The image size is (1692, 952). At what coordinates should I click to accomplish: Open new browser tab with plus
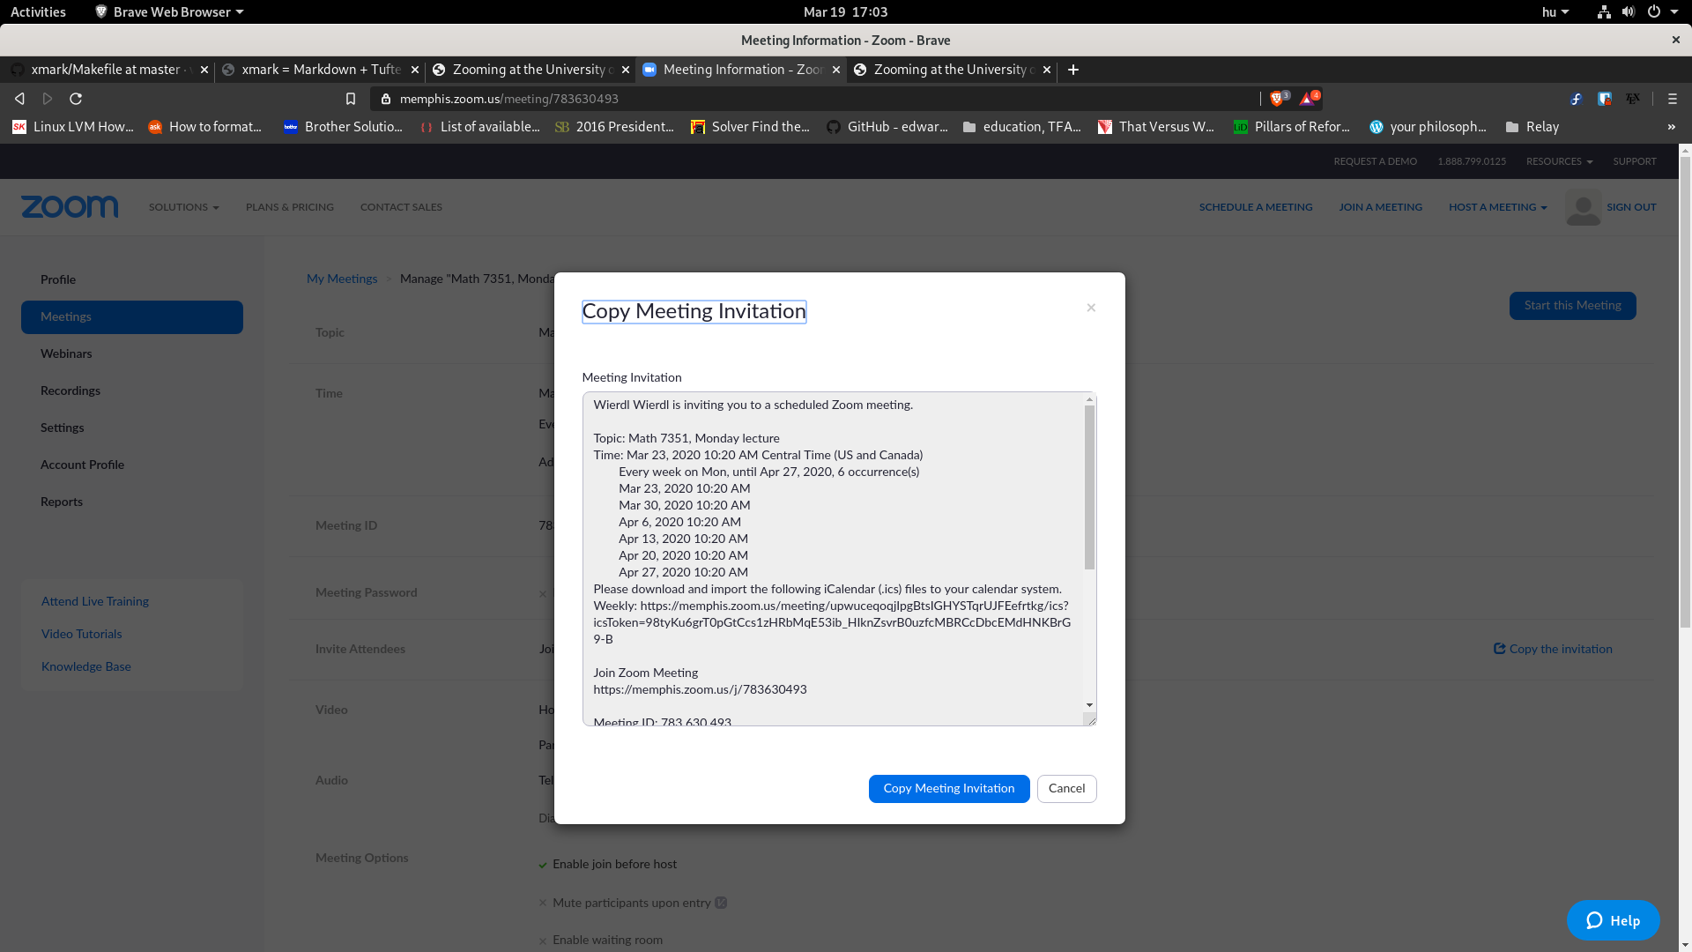pos(1072,70)
